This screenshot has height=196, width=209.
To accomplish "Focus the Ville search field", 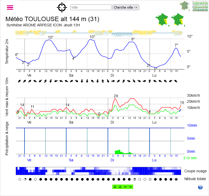I will tap(91, 7).
